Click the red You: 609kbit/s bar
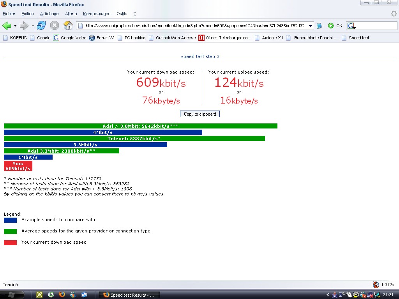Image resolution: width=399 pixels, height=299 pixels. coord(18,166)
